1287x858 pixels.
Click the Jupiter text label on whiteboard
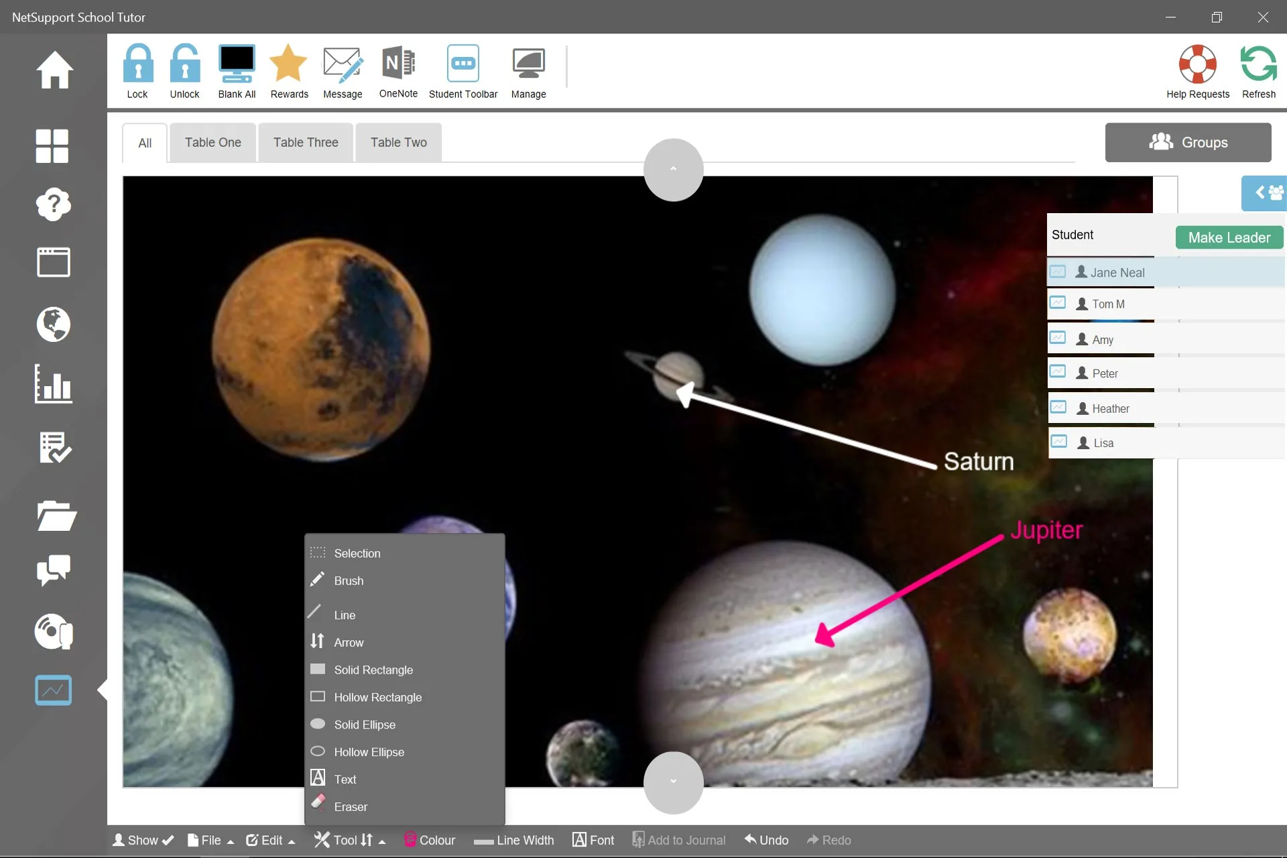1046,530
